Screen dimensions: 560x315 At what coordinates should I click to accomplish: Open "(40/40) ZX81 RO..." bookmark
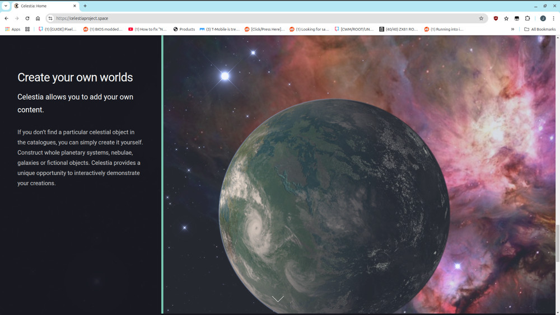[399, 29]
